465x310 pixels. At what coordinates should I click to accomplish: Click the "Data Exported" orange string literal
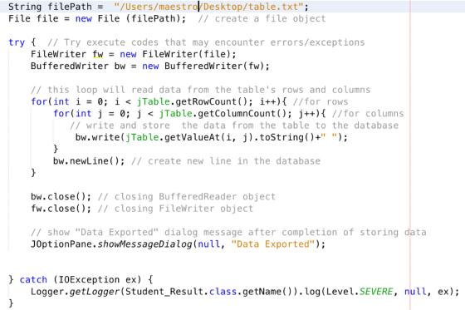(x=273, y=244)
